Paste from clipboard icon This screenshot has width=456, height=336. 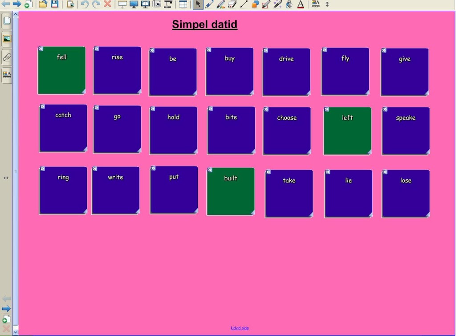pos(70,4)
